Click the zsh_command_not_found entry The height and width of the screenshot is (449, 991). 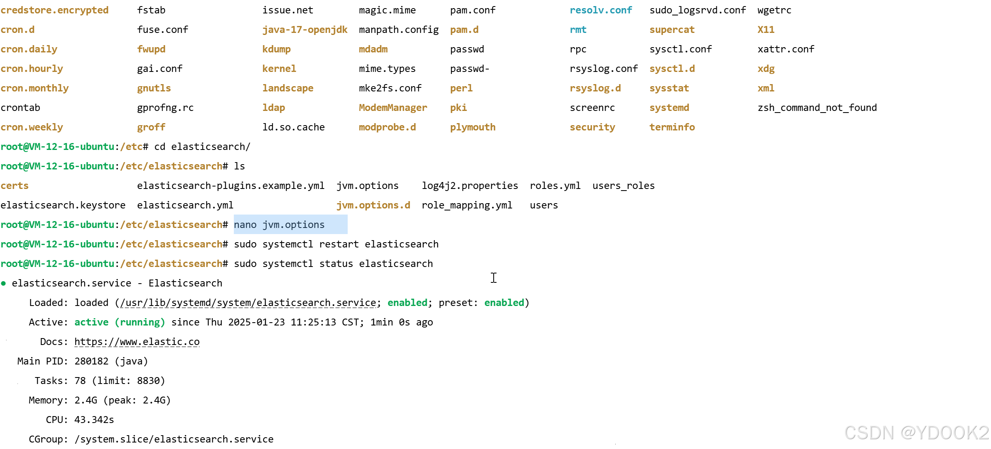(x=817, y=108)
